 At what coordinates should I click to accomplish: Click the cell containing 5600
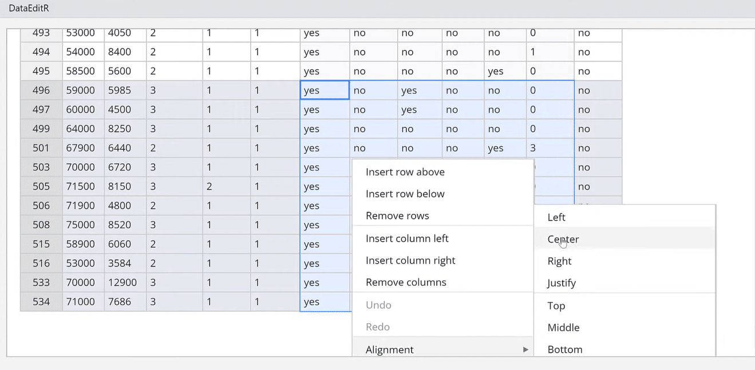pyautogui.click(x=125, y=71)
